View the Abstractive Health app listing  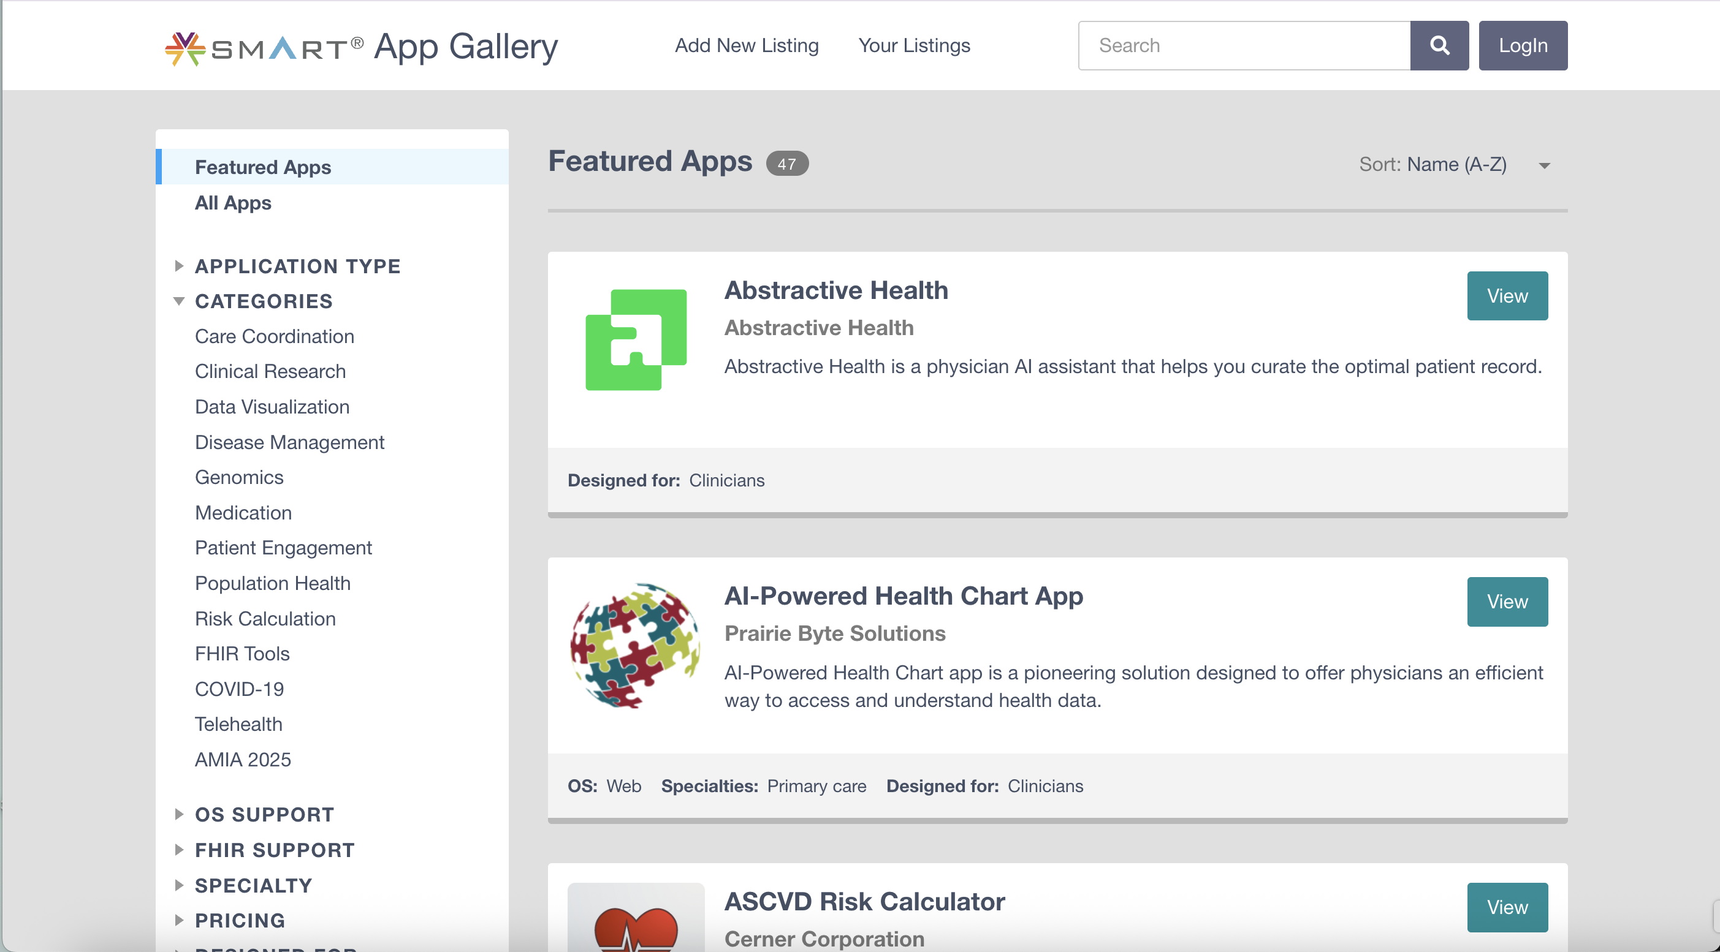1506,295
